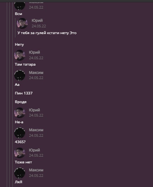Open the name Юрий in quoted reply
This screenshot has width=153, height=187.
pos(37,21)
